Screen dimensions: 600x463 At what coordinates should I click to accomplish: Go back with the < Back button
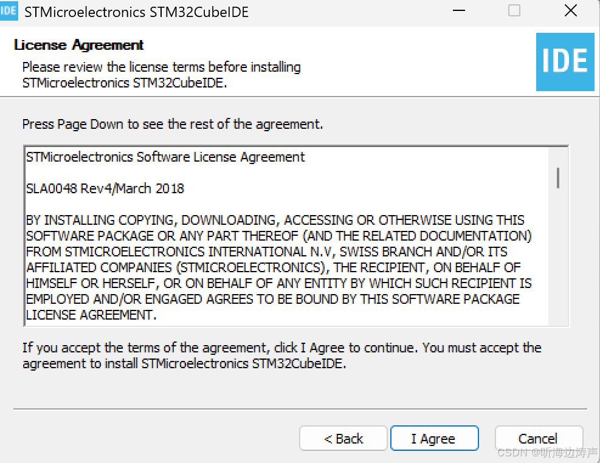(x=343, y=438)
